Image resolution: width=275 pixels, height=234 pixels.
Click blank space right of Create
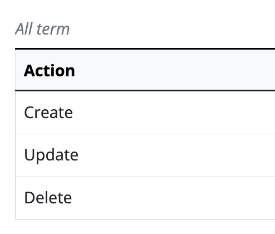[174, 113]
